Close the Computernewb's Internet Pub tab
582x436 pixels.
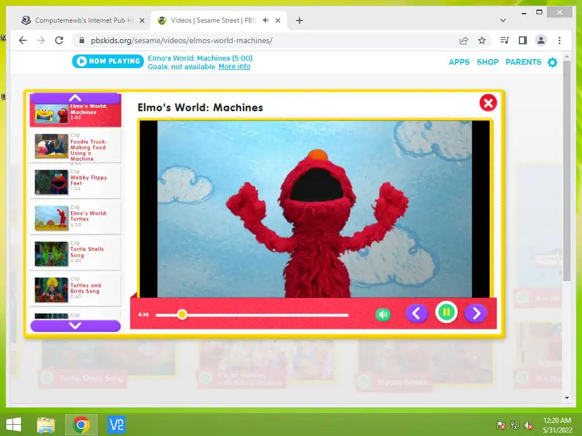142,20
